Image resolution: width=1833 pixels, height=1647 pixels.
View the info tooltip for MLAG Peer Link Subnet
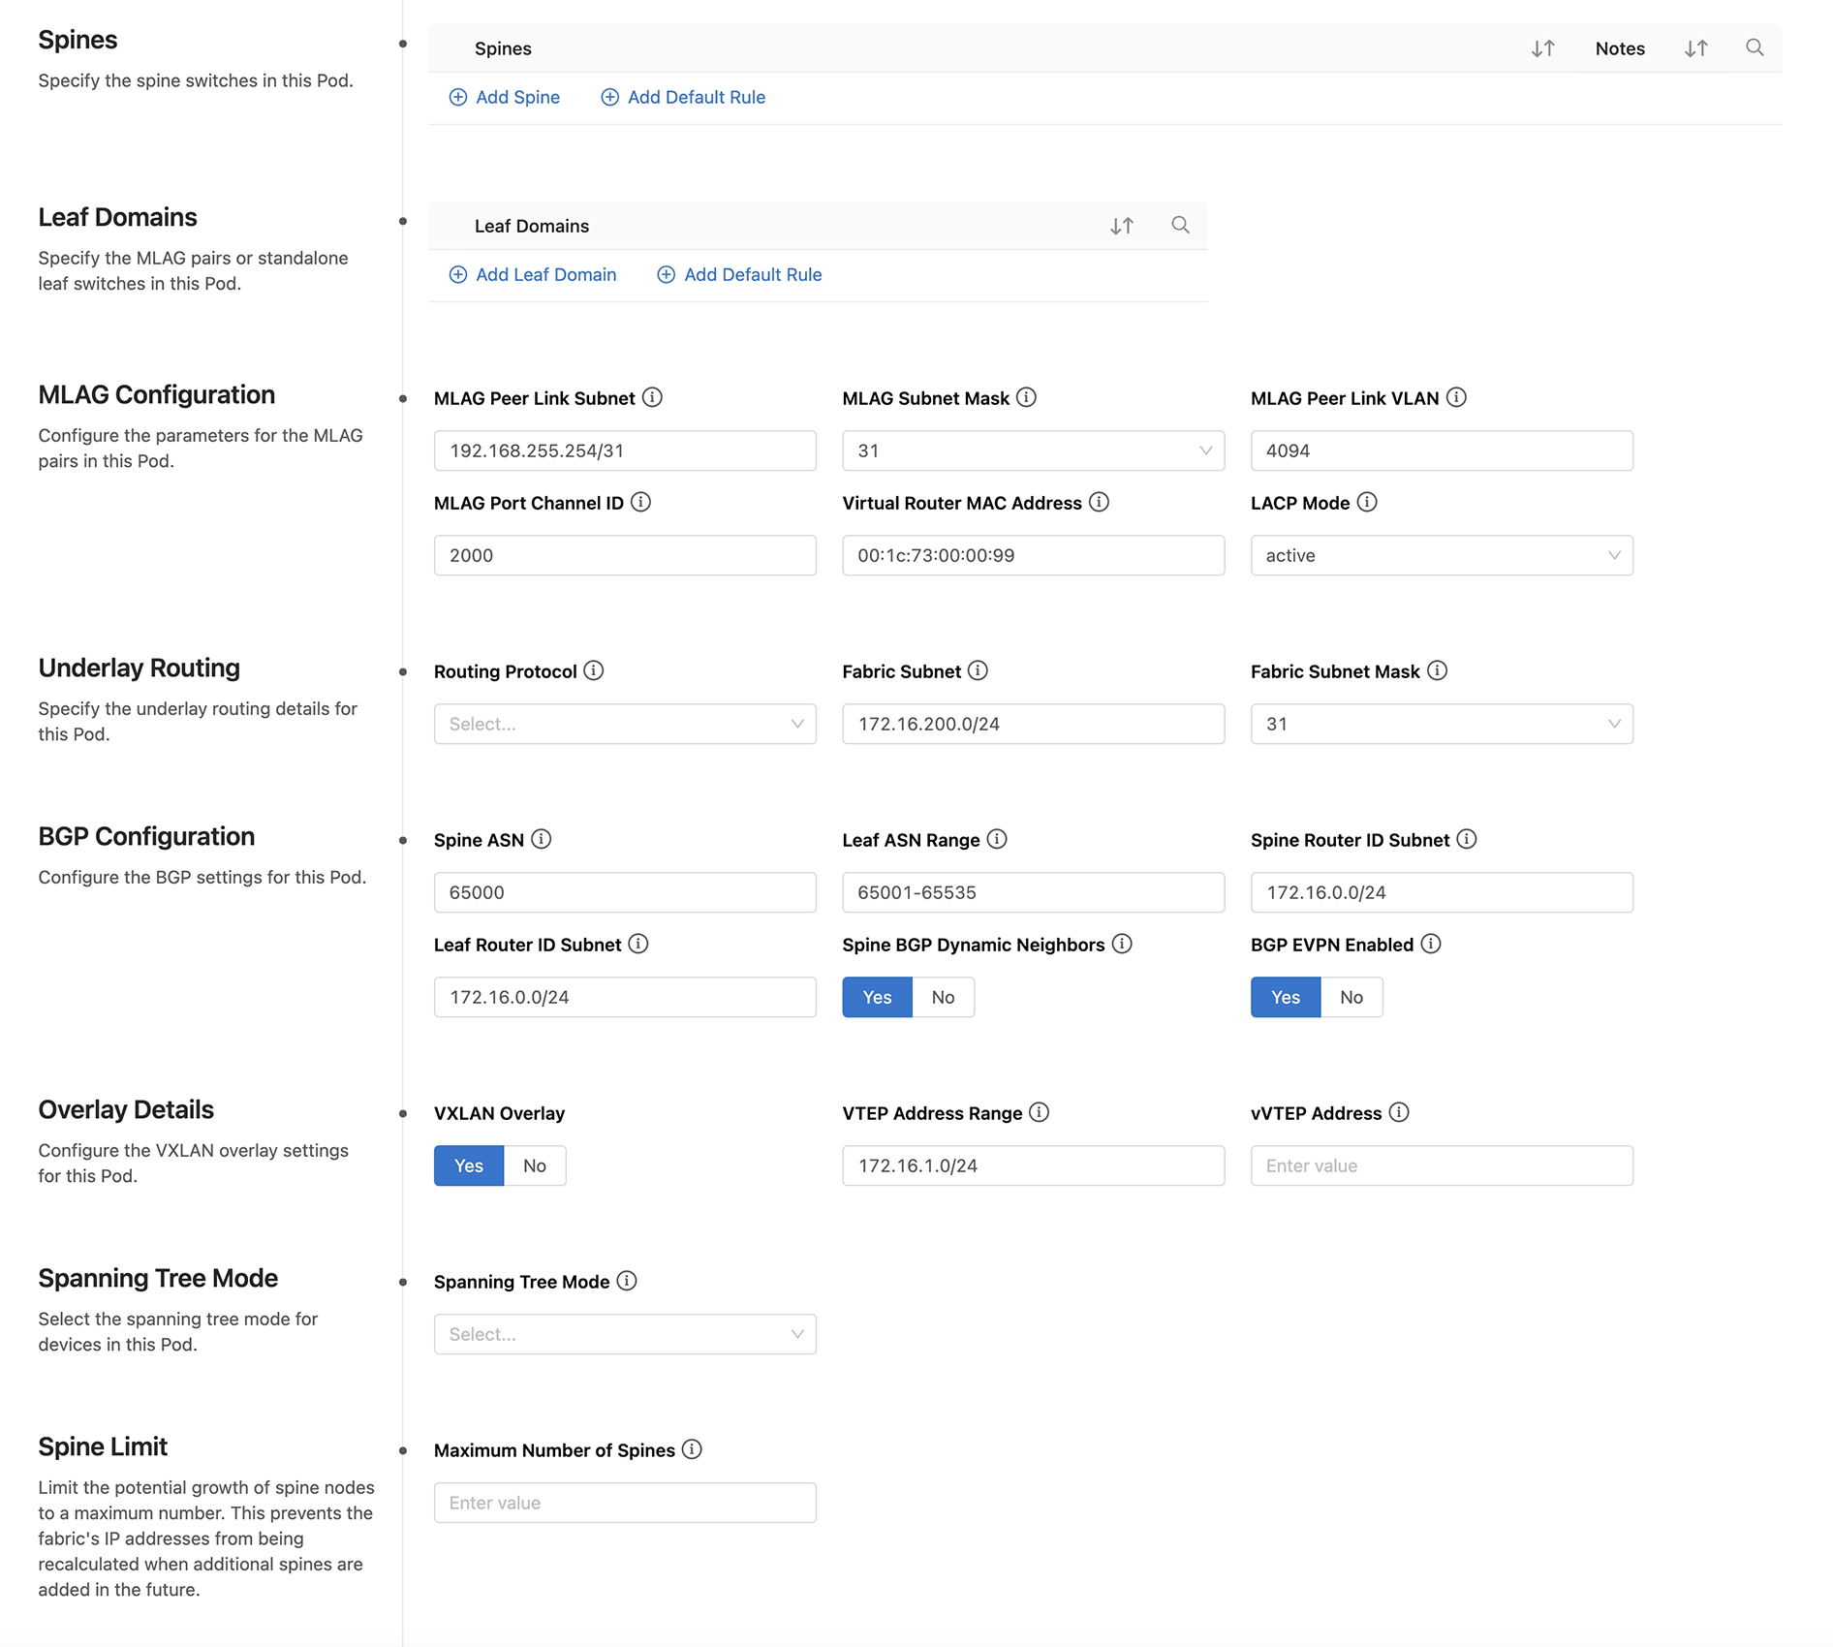tap(653, 397)
